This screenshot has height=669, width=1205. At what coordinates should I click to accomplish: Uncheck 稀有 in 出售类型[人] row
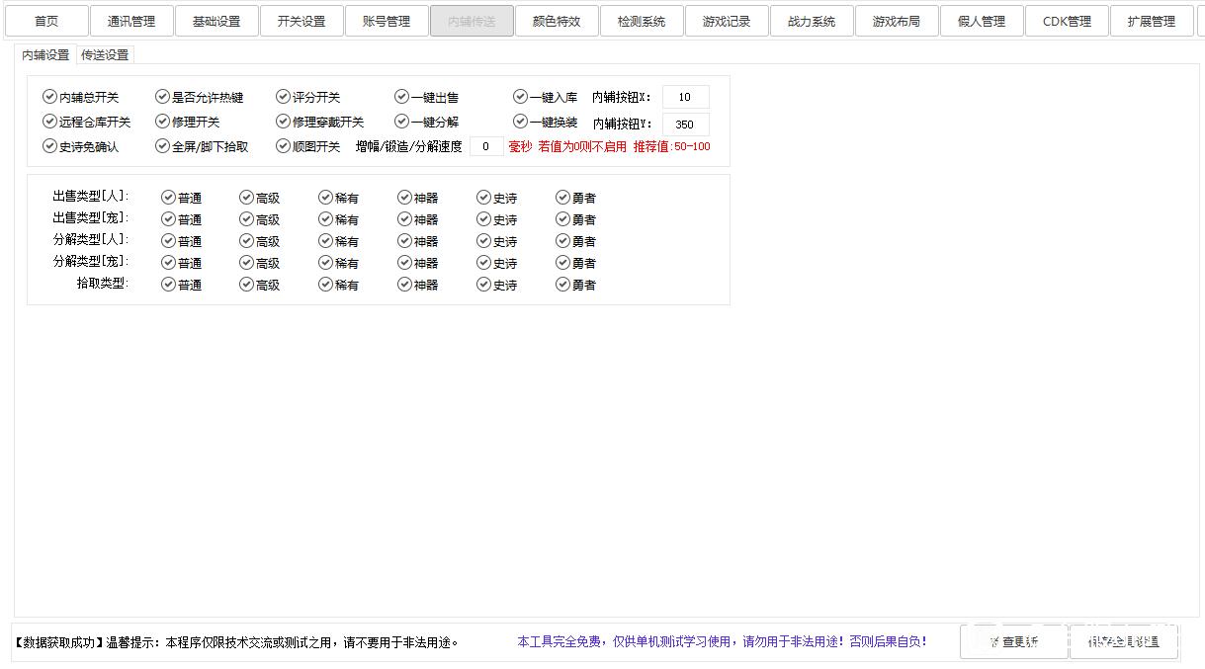click(339, 198)
